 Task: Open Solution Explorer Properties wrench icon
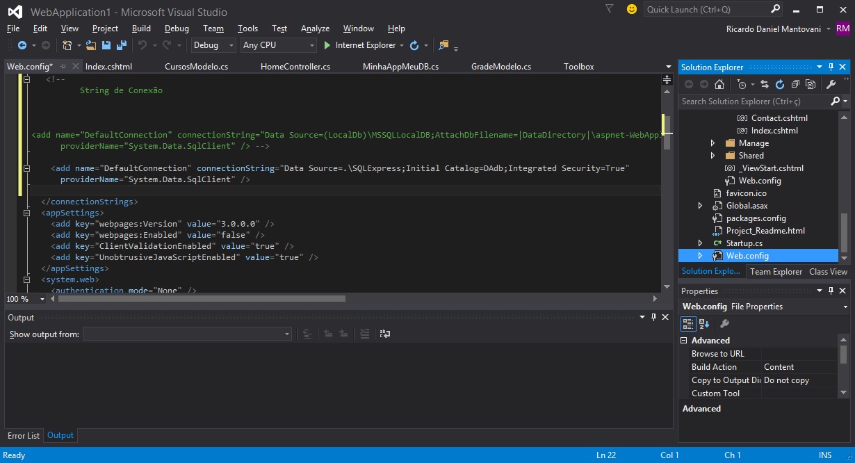(x=831, y=84)
